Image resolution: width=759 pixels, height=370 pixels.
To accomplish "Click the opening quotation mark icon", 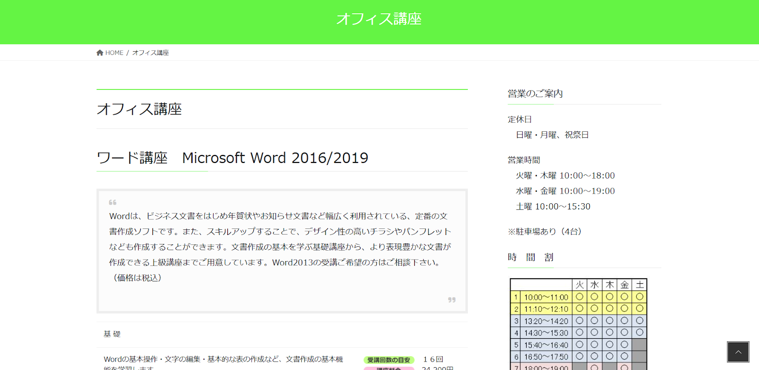I will point(112,202).
